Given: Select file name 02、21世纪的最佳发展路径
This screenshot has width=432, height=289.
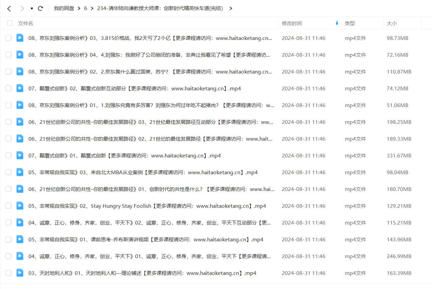Looking at the screenshot, I should point(150,139).
